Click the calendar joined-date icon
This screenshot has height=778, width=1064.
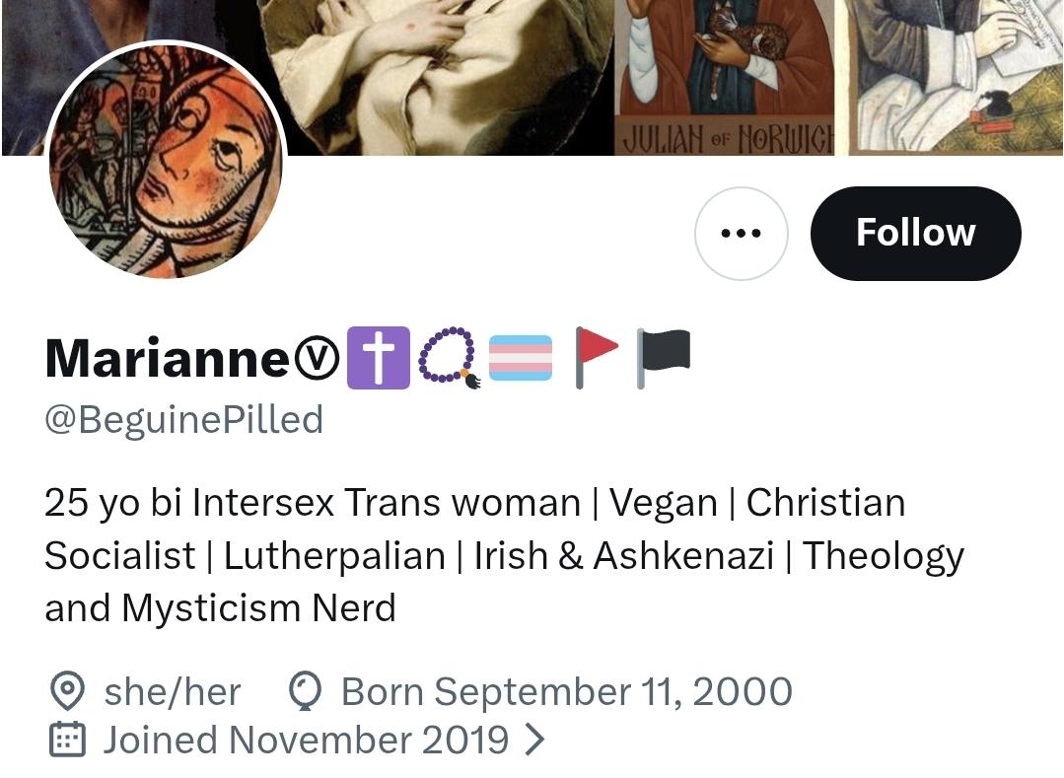pyautogui.click(x=67, y=740)
